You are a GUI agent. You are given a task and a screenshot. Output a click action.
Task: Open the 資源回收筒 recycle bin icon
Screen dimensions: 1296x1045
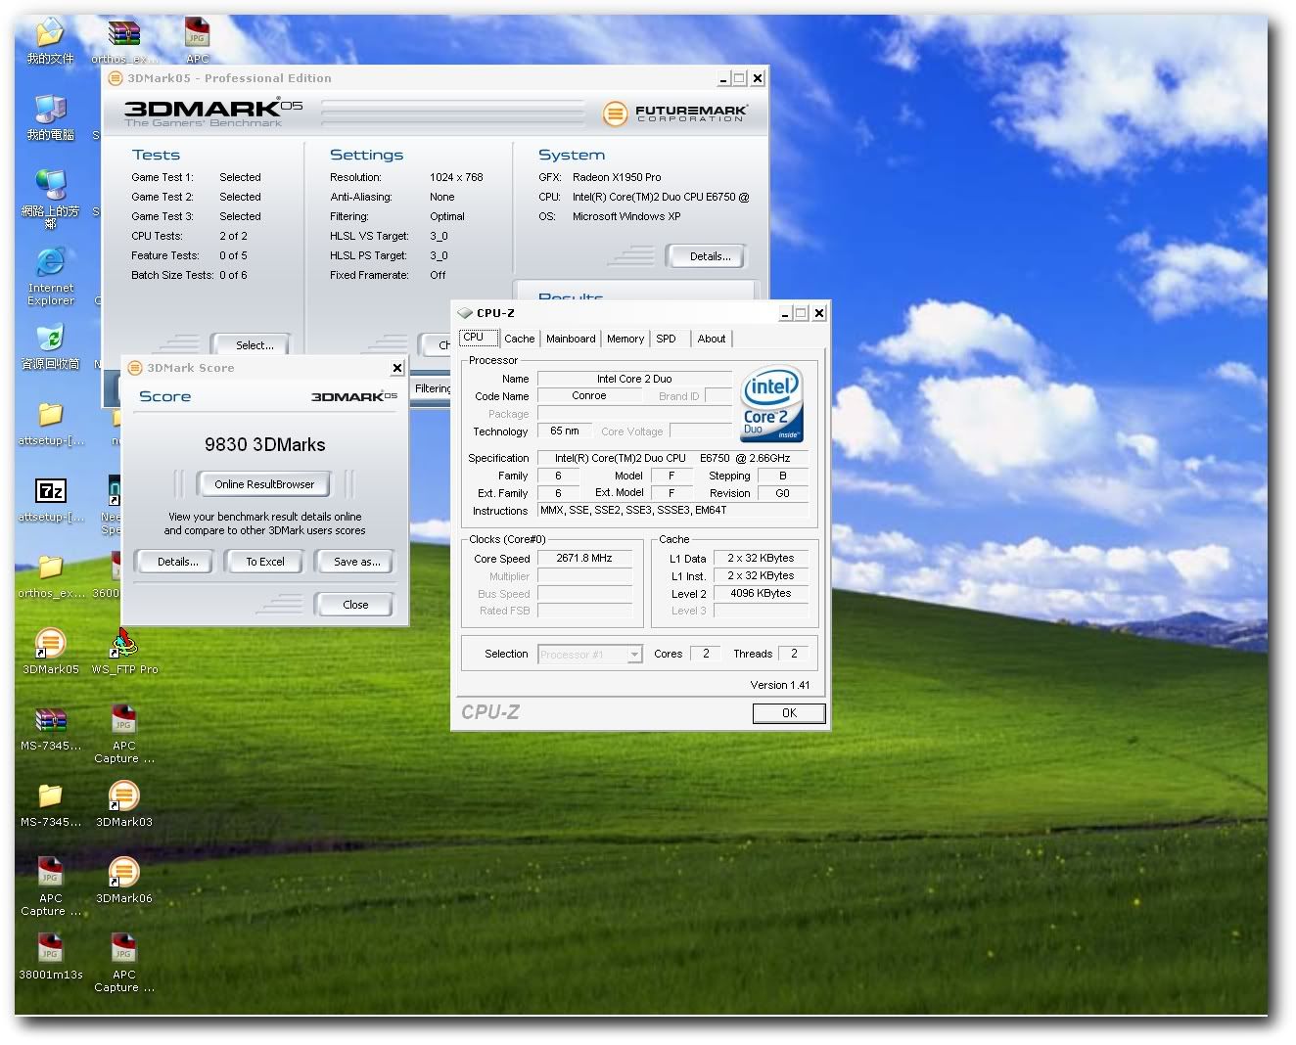click(50, 338)
